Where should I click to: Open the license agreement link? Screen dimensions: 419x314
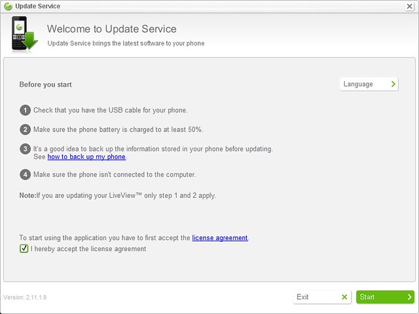point(220,238)
